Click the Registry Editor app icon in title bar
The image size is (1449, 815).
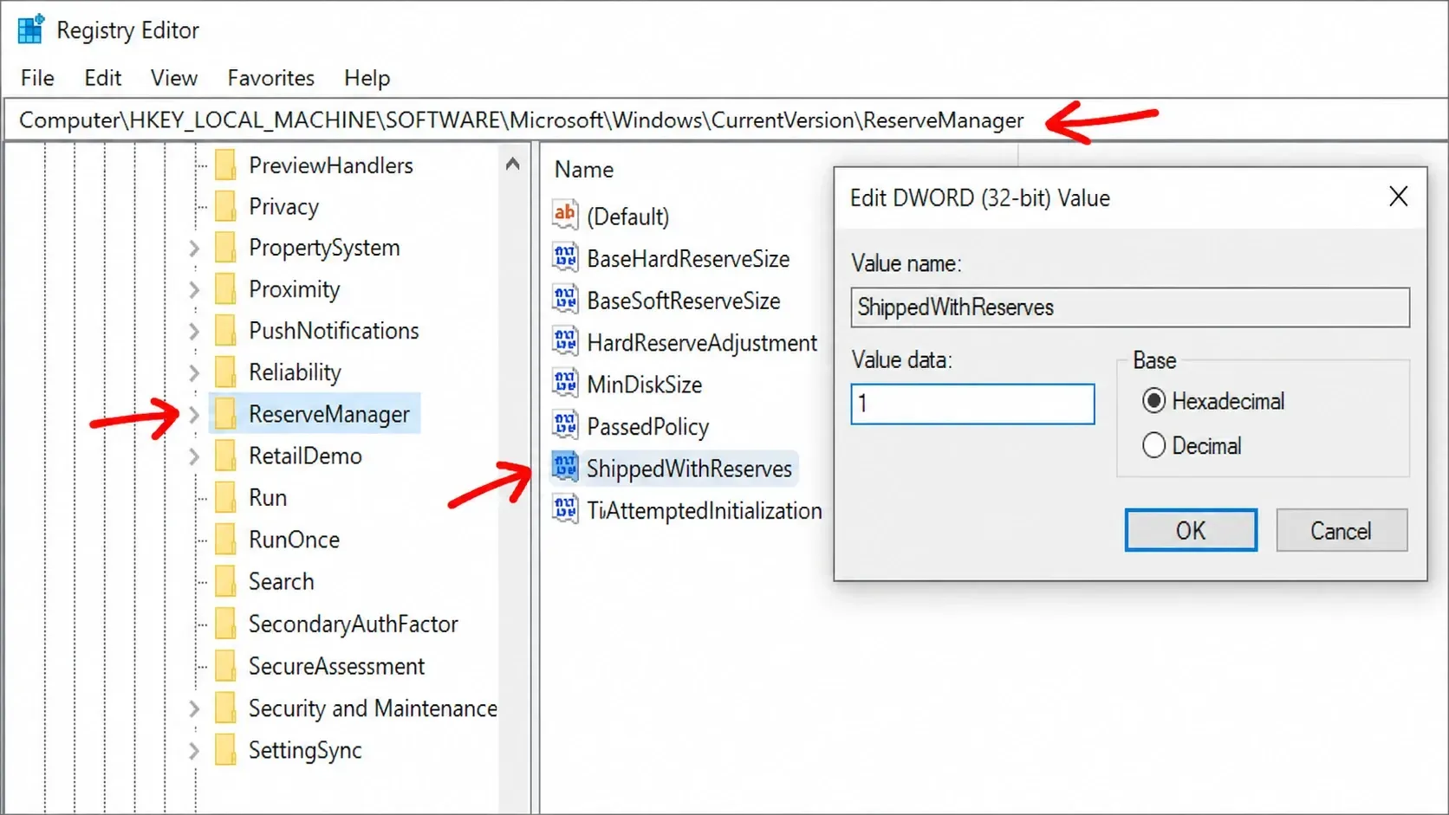(x=30, y=29)
